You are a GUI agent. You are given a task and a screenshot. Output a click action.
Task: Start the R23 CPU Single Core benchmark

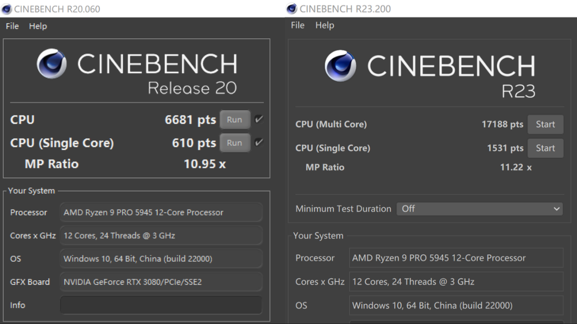(x=545, y=148)
